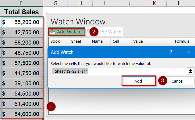This screenshot has height=120, width=195.
Task: Select the cell showing 48,750.00
Action: [22, 53]
